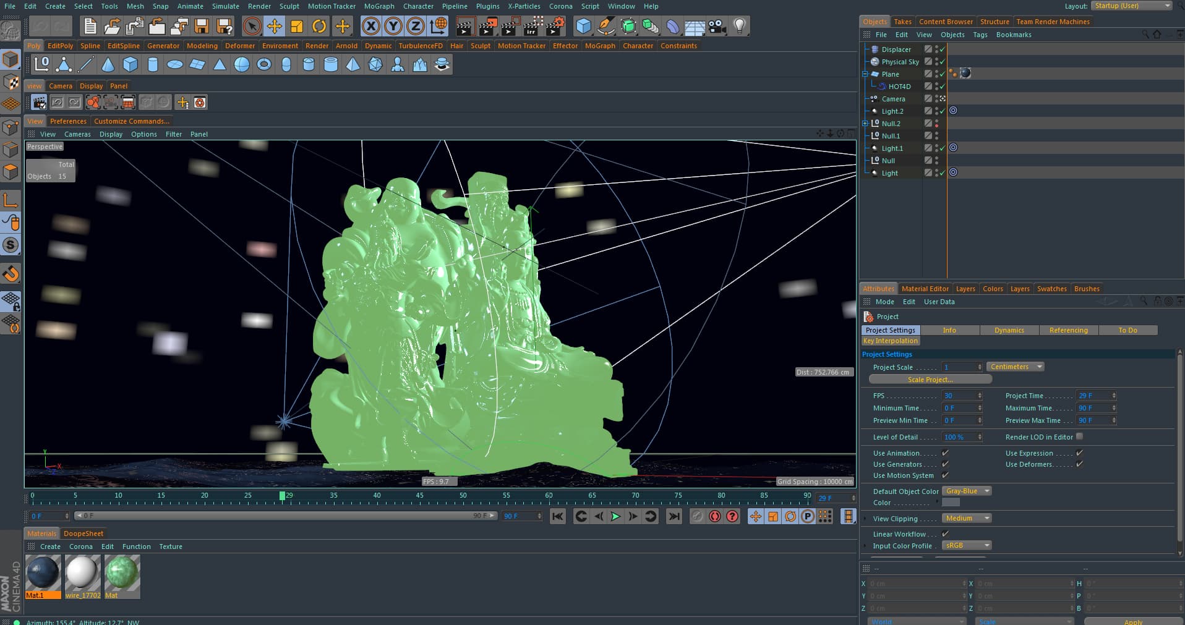Activate the Rotate tool in top toolbar

(319, 26)
